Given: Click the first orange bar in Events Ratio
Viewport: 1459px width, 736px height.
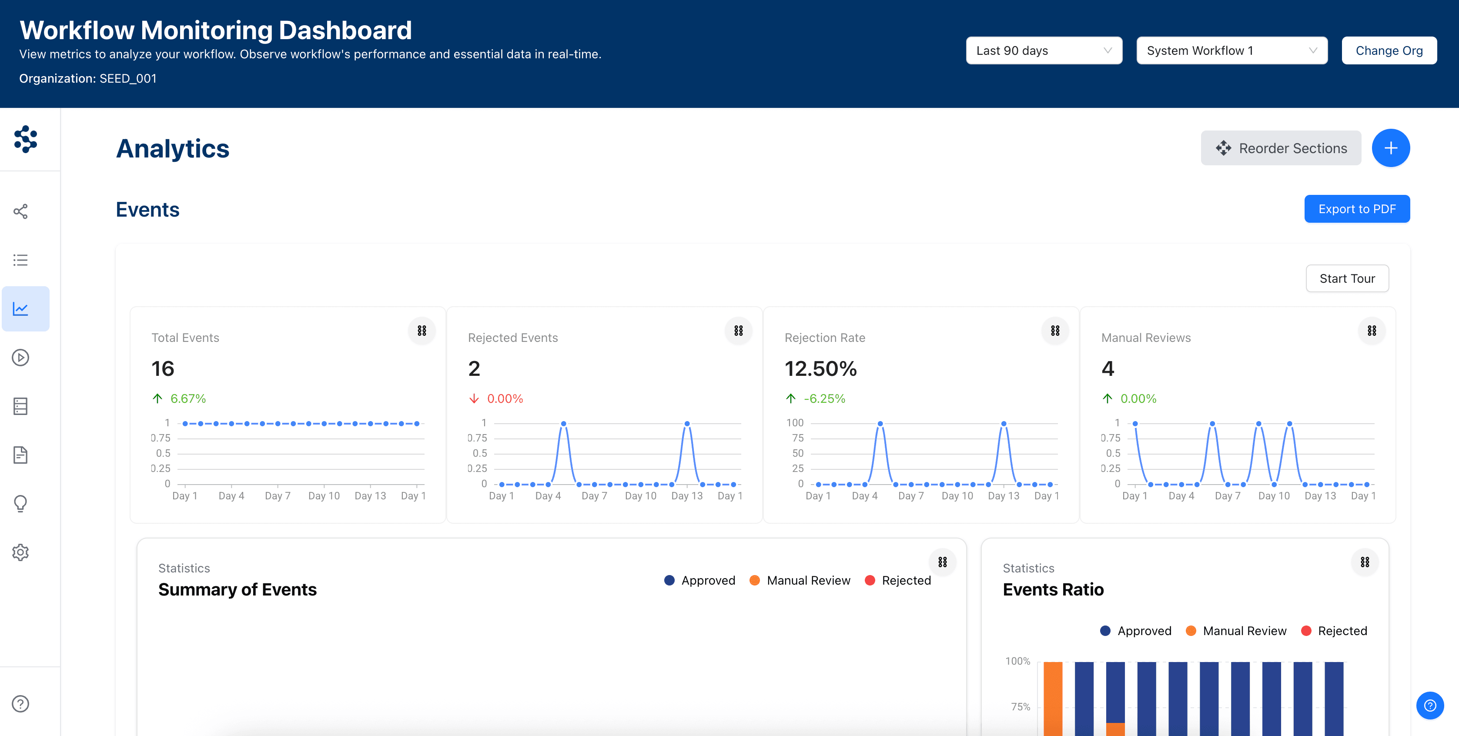Looking at the screenshot, I should pos(1053,699).
